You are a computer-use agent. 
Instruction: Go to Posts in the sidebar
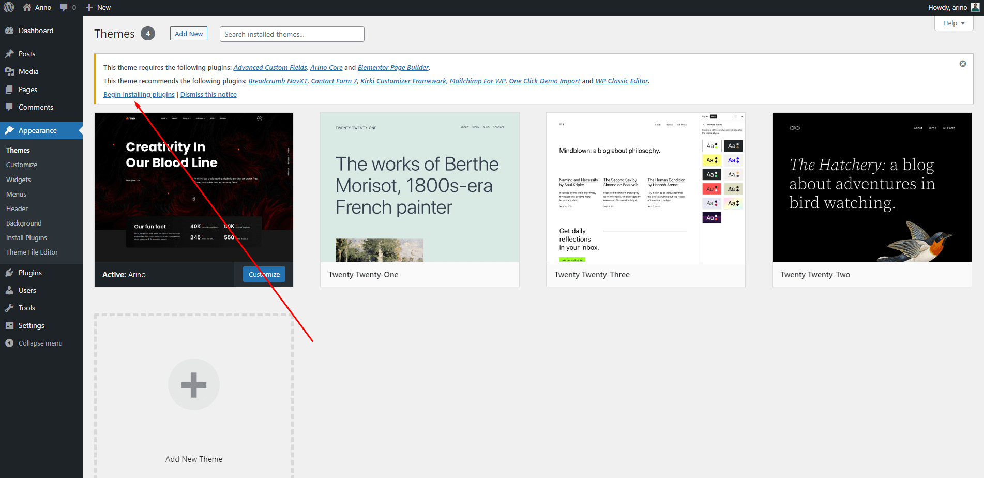coord(27,54)
